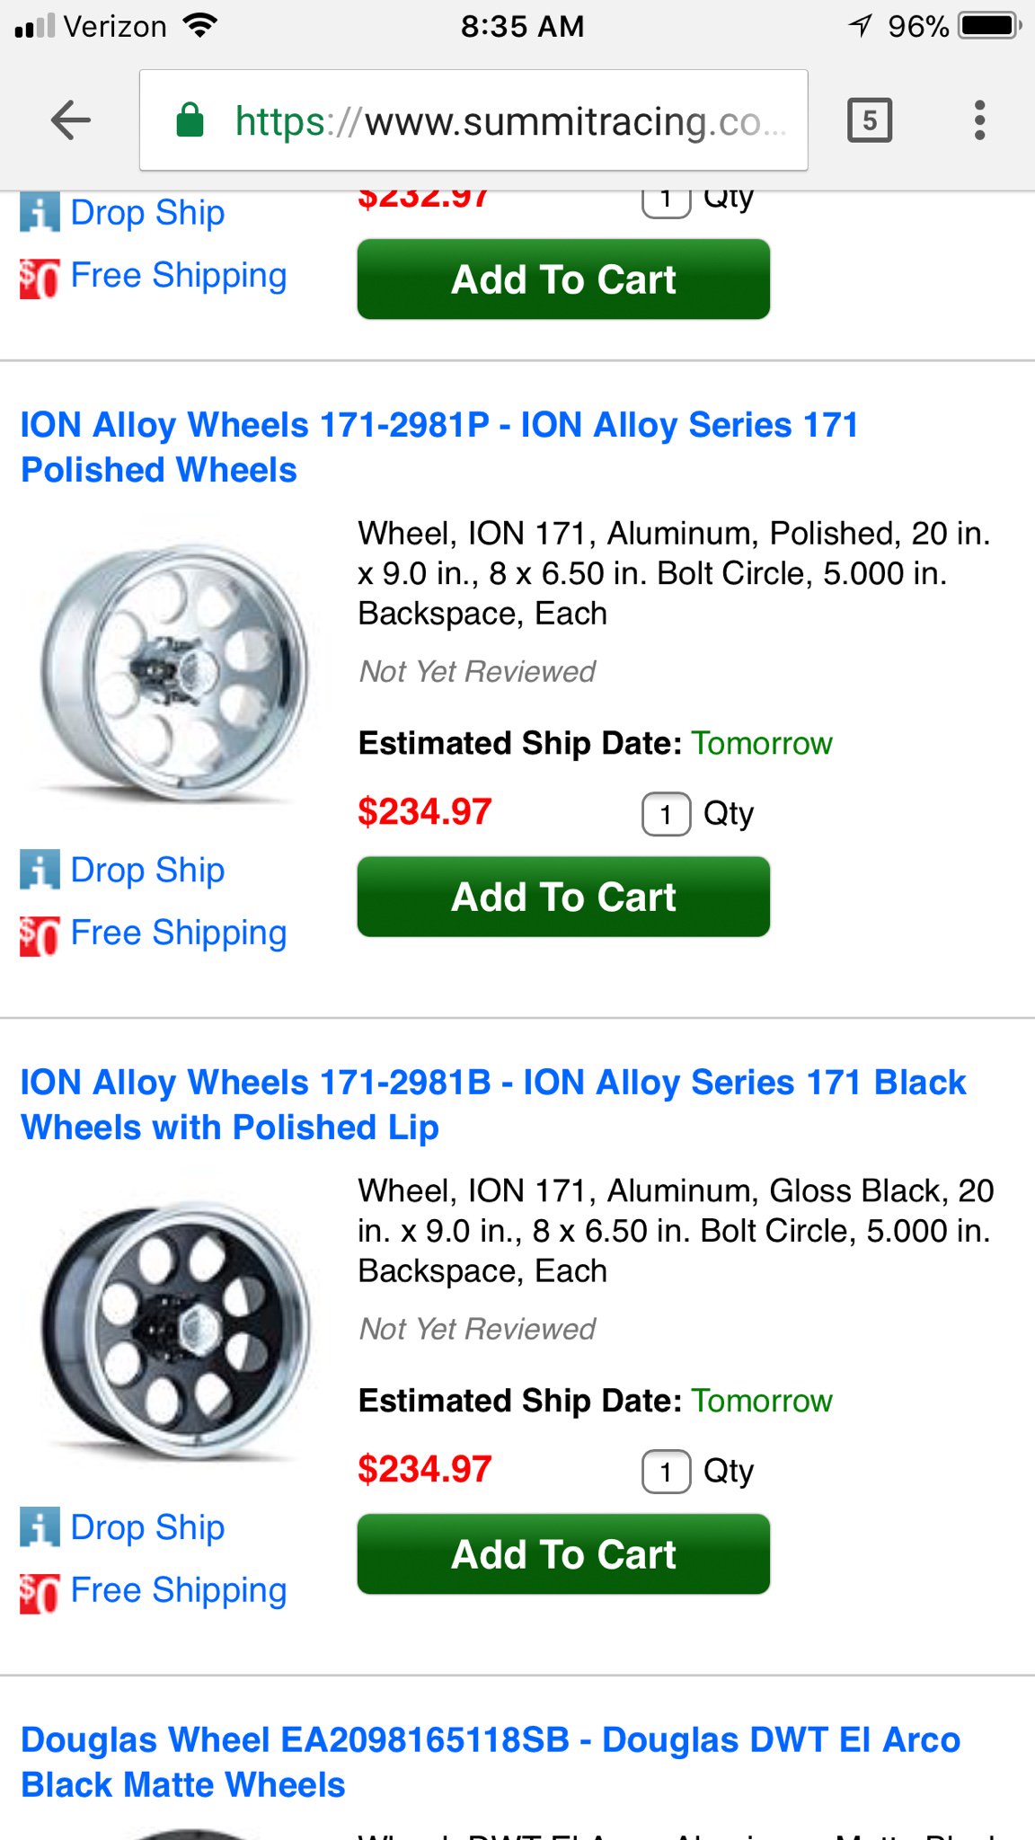Edit quantity field for black ION wheel

pyautogui.click(x=666, y=1472)
